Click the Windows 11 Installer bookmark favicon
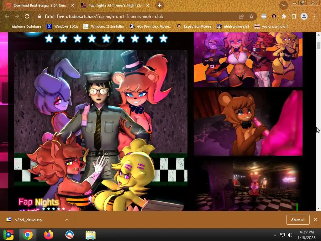Viewport: 321px width, 241px height. (86, 26)
